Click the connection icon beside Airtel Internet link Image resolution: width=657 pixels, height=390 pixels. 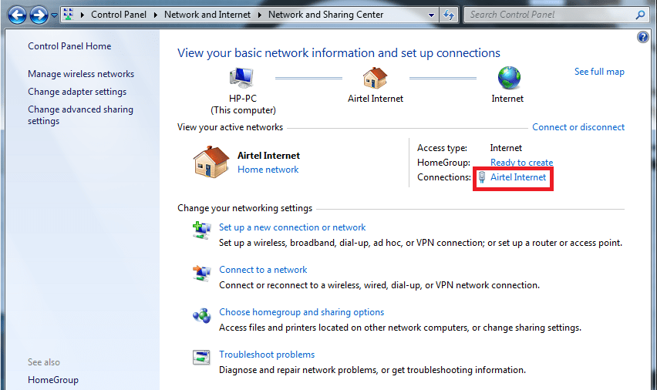(x=482, y=177)
